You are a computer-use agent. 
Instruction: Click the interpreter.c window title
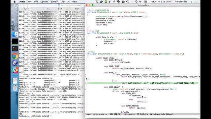tap(144, 5)
